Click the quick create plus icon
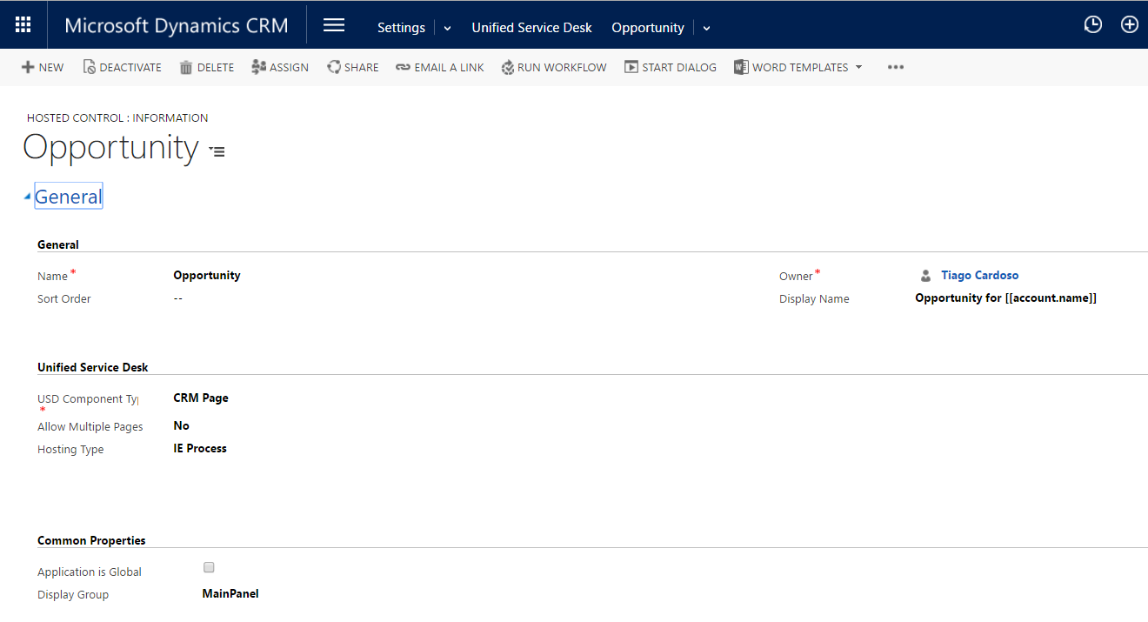This screenshot has height=622, width=1148. [x=1129, y=25]
